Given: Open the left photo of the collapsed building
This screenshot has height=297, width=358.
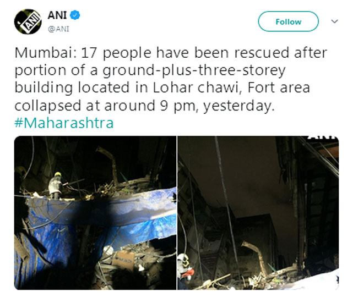Looking at the screenshot, I should 95,213.
